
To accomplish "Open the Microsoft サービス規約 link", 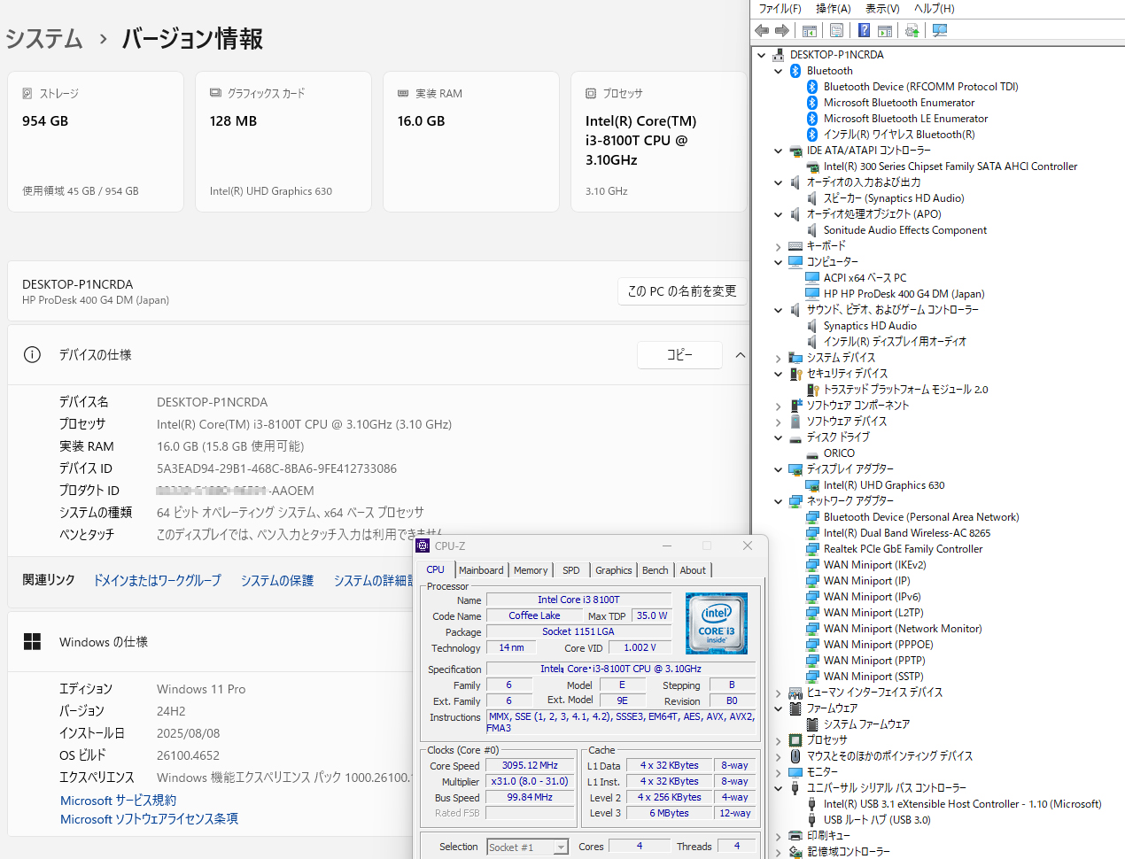I will pos(118,801).
